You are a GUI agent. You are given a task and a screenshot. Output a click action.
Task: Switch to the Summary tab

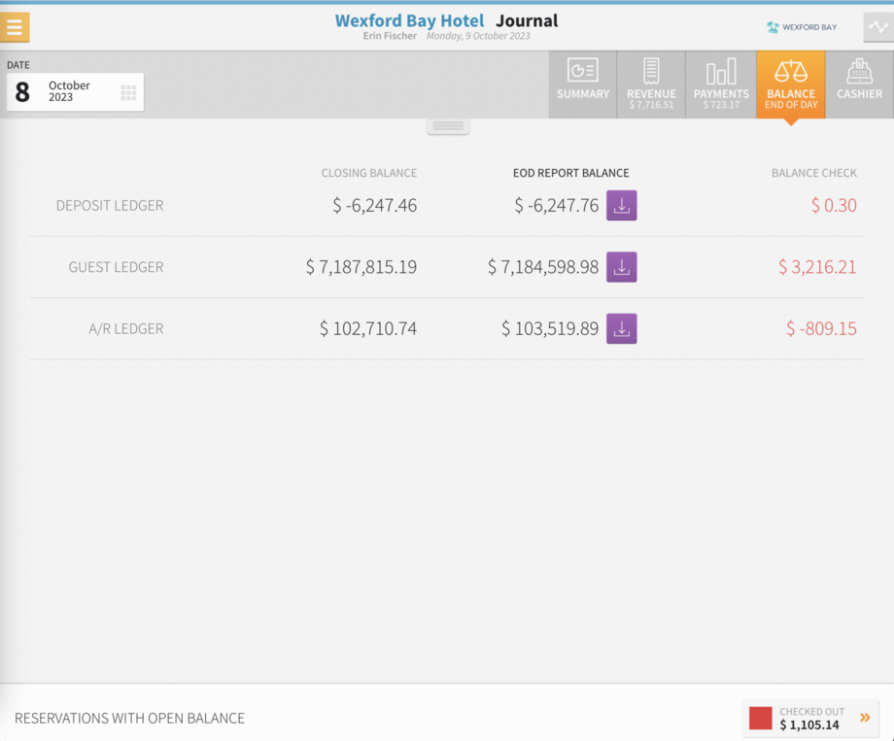[583, 84]
